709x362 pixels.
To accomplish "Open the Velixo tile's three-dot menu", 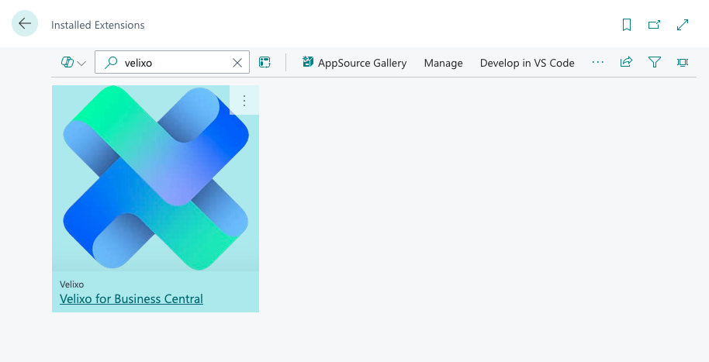I will point(244,100).
